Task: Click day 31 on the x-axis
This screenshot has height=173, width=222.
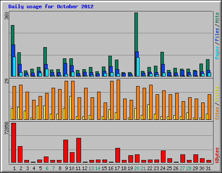Action: click(208, 168)
